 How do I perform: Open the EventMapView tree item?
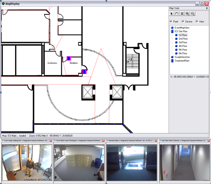click(x=182, y=28)
